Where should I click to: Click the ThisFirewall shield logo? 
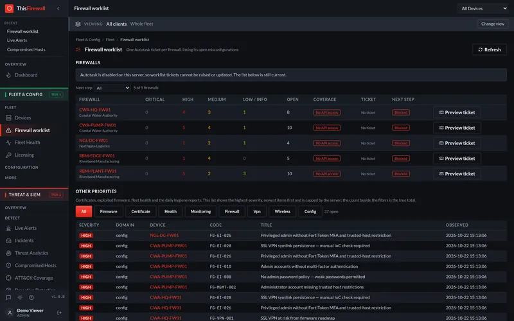tap(9, 8)
